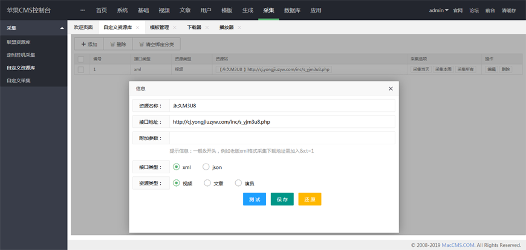Toggle the select-all checkbox in table header
The image size is (526, 250).
coord(81,59)
